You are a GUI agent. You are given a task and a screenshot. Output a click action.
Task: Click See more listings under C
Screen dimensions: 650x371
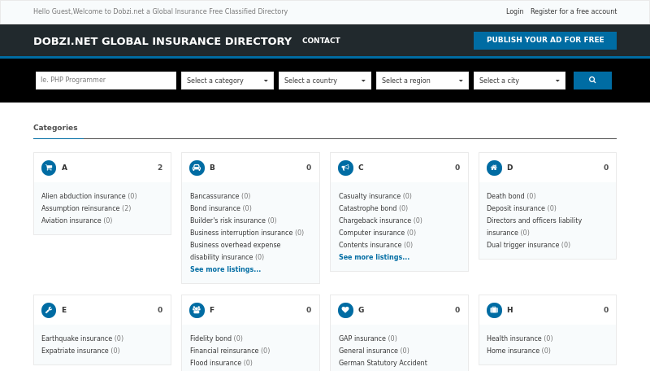(x=374, y=257)
